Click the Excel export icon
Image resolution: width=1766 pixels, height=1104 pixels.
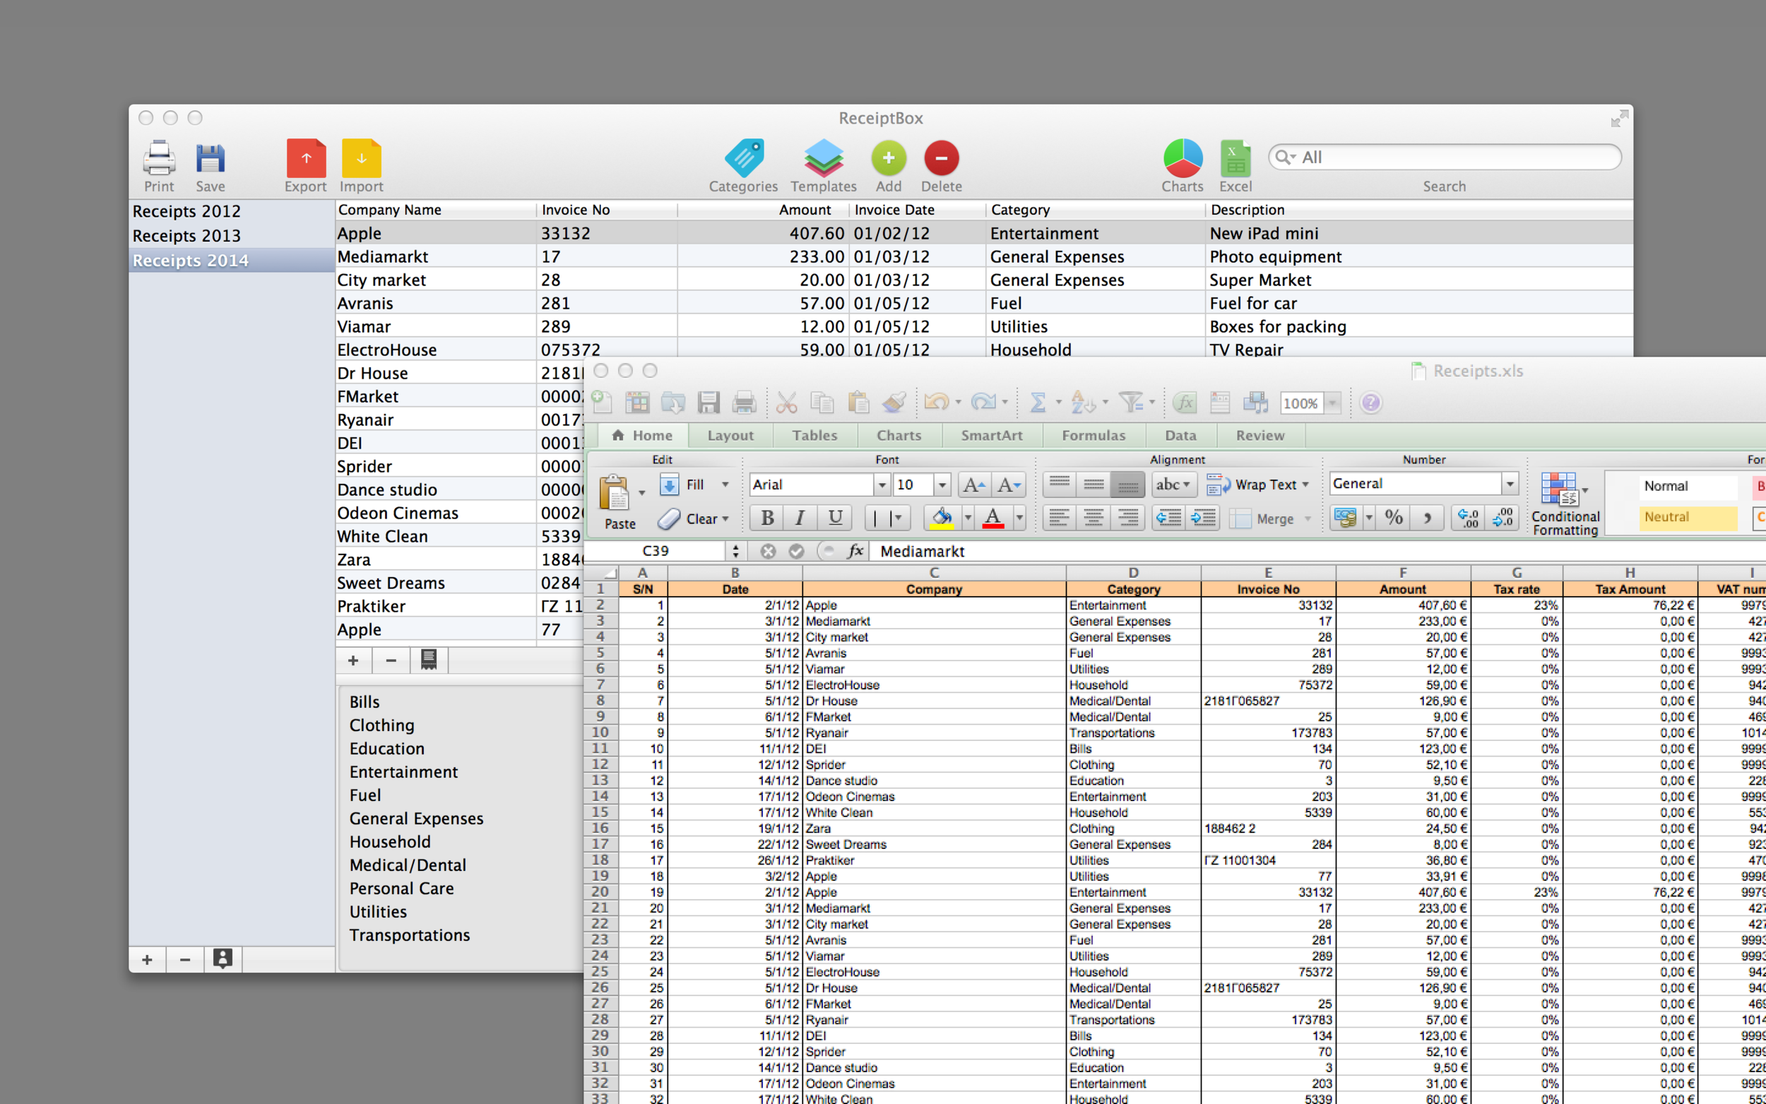tap(1235, 158)
